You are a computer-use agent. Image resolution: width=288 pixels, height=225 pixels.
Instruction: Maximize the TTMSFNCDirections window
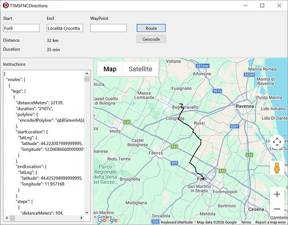point(262,5)
